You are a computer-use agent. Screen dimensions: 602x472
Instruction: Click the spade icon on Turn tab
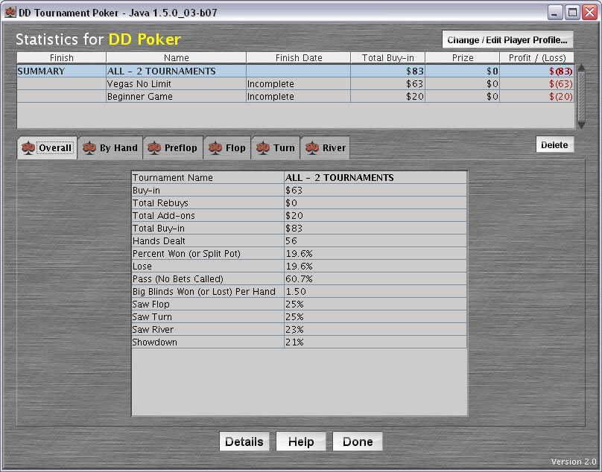point(263,147)
